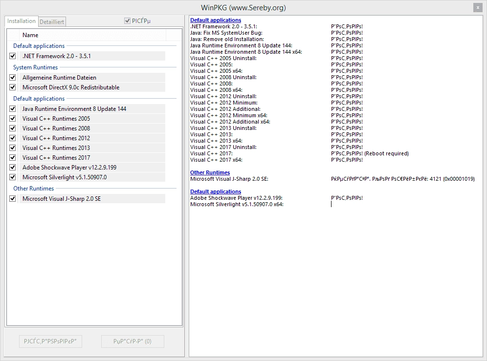Toggle Visual C++ Runtimes 2013 checkbox
Image resolution: width=487 pixels, height=361 pixels.
tap(12, 148)
